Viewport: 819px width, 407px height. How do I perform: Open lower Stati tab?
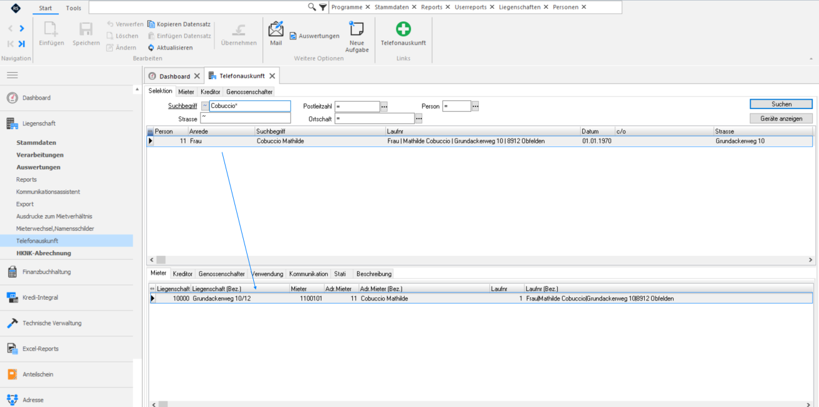coord(340,274)
